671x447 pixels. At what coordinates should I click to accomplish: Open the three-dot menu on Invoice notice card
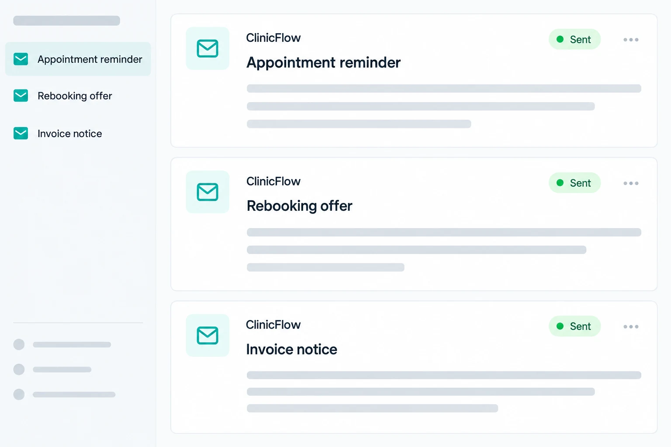click(x=631, y=327)
